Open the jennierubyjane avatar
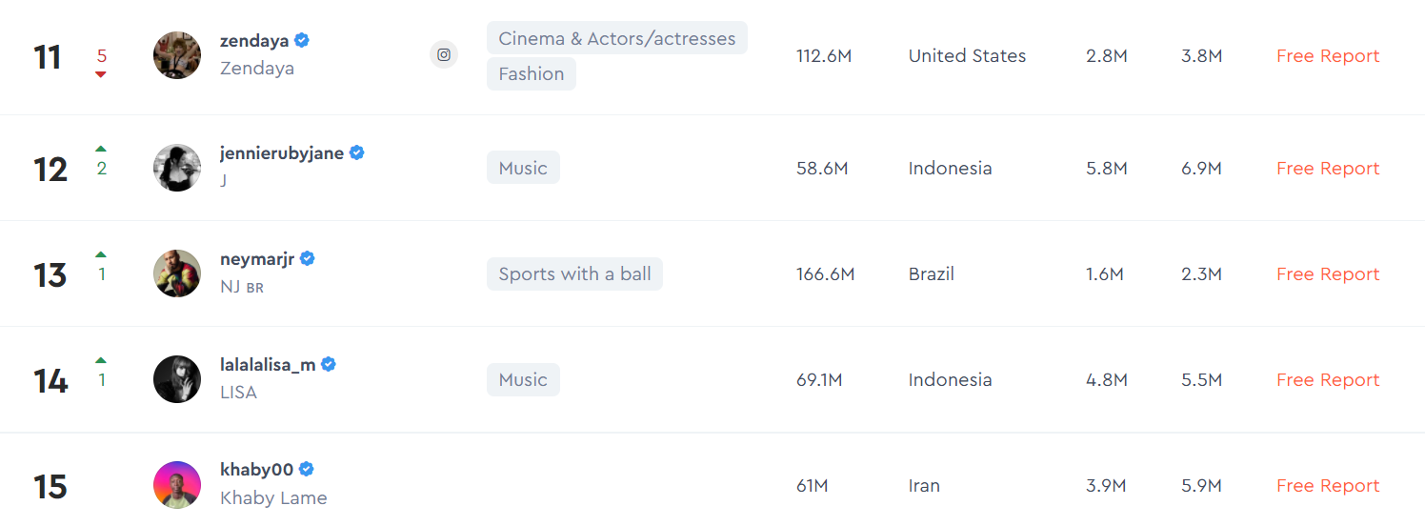This screenshot has width=1425, height=526. [x=177, y=168]
